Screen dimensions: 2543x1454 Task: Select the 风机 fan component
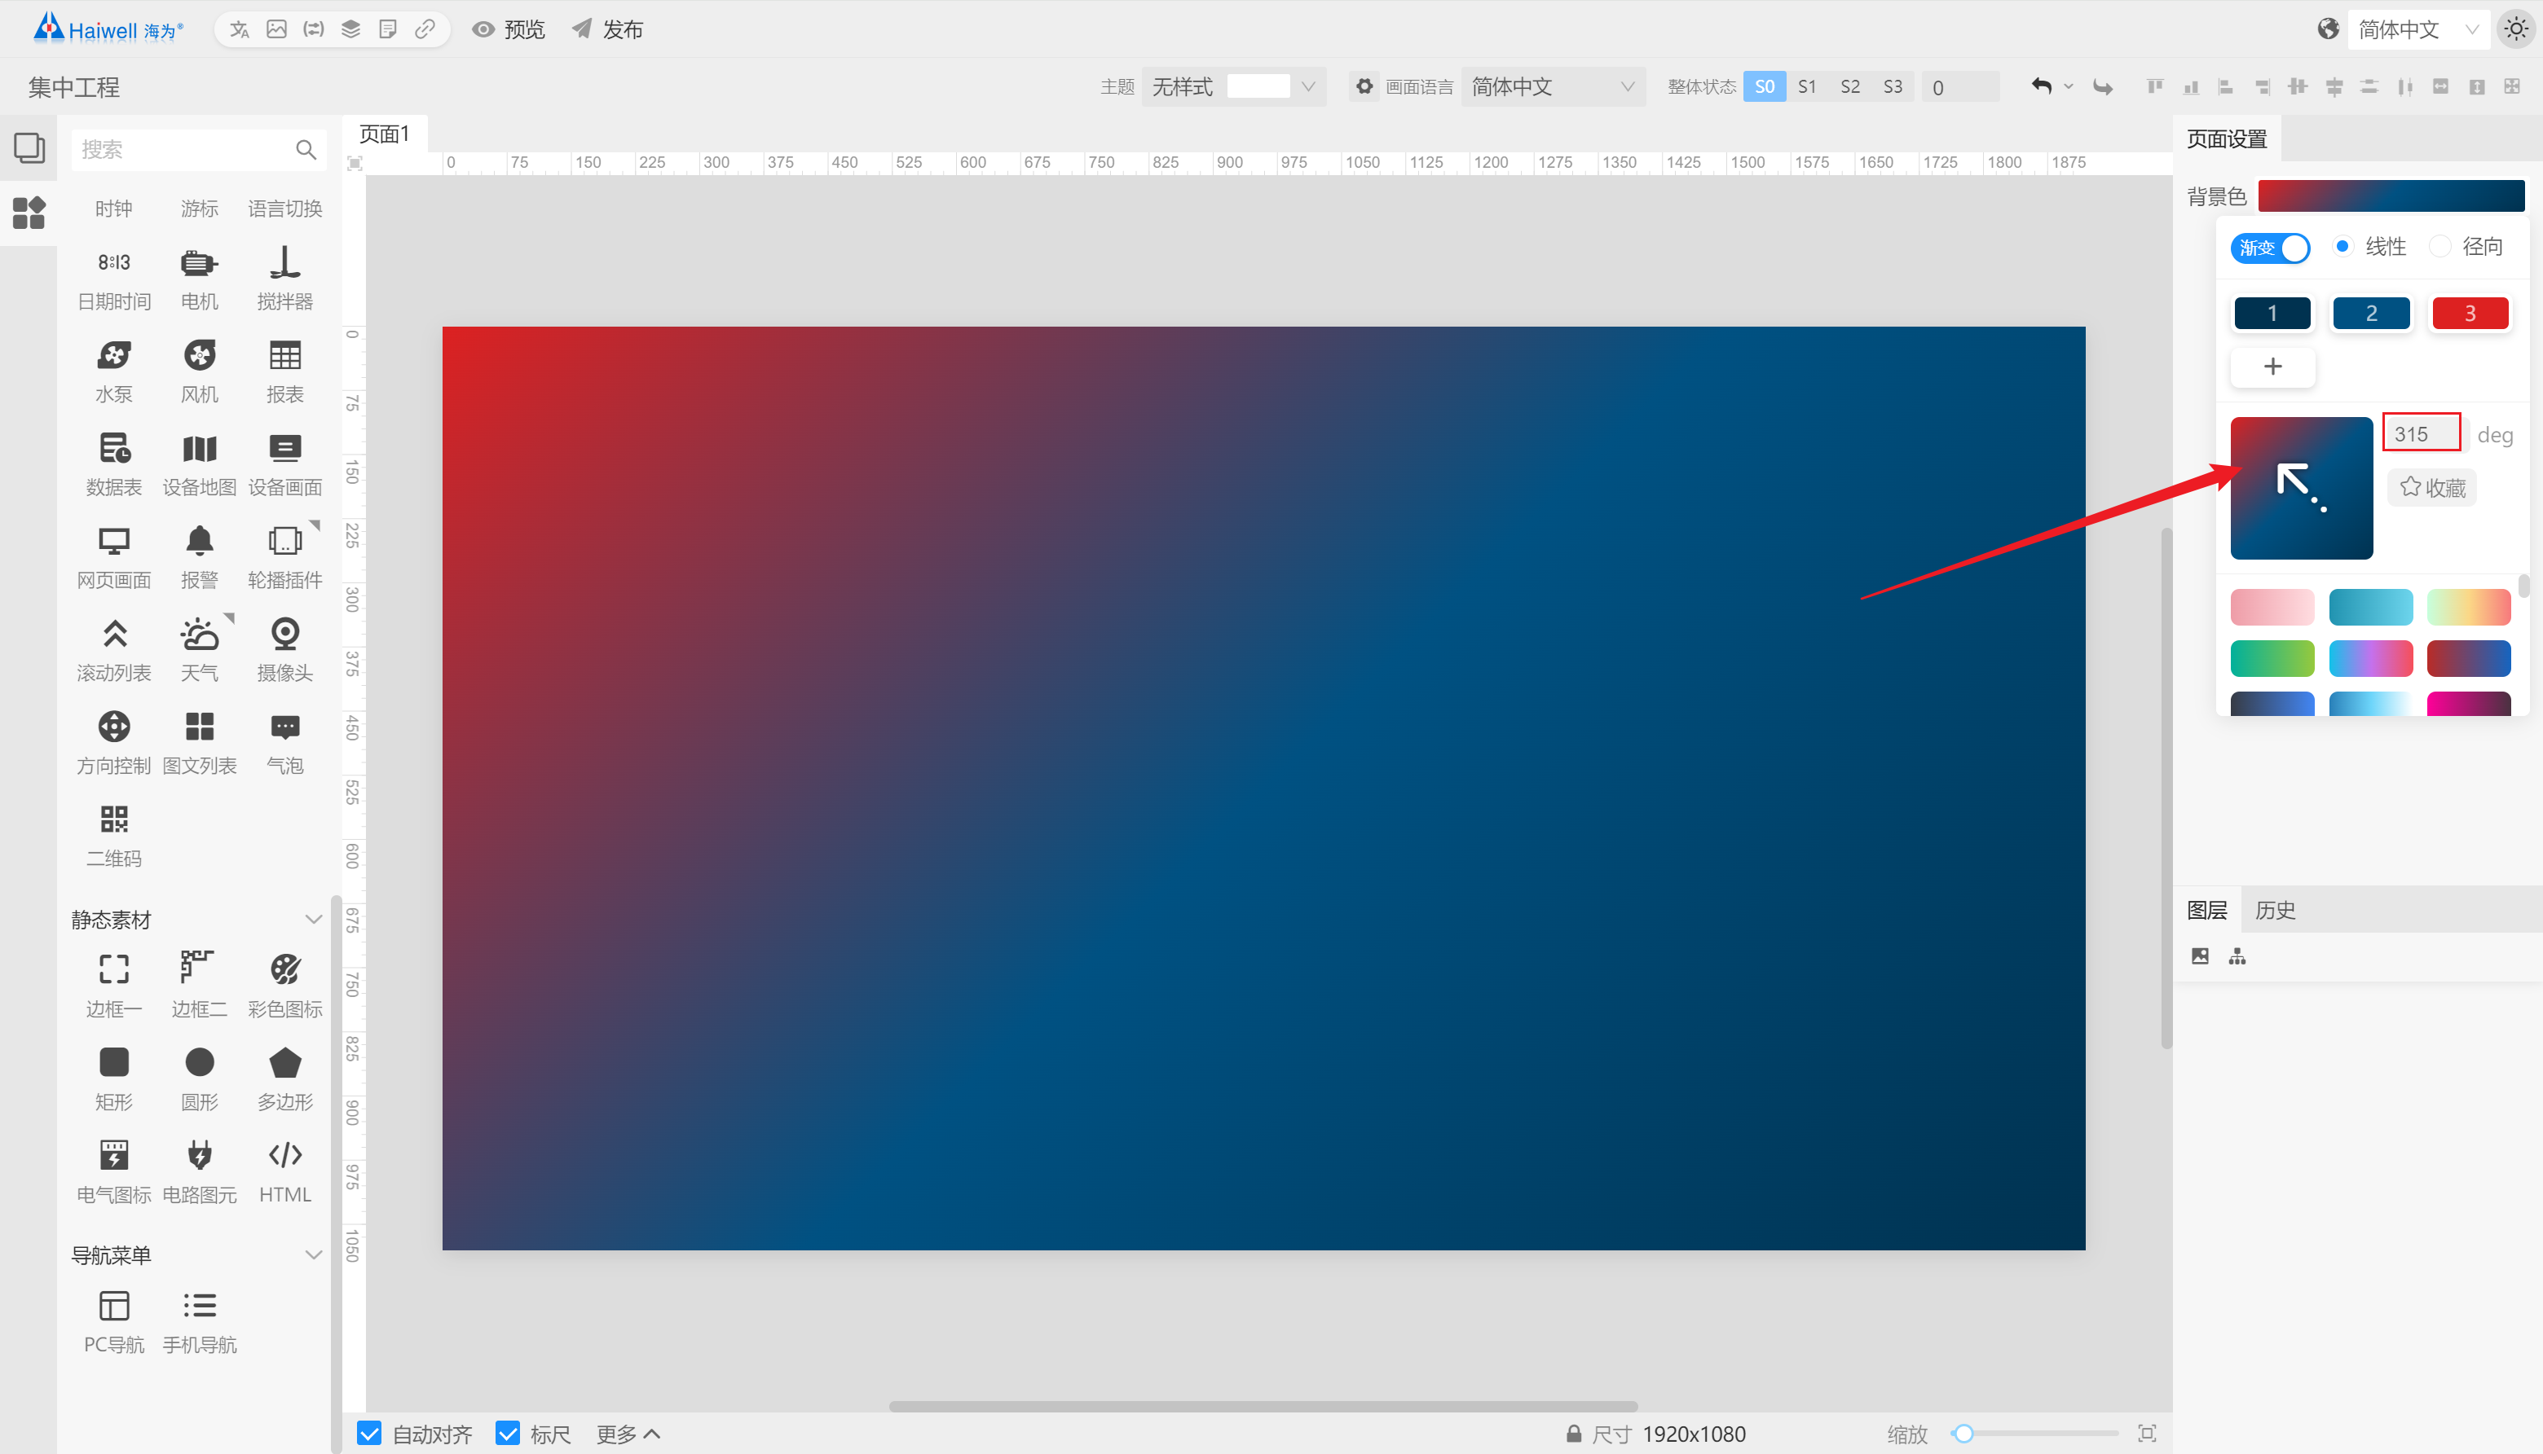pos(199,372)
